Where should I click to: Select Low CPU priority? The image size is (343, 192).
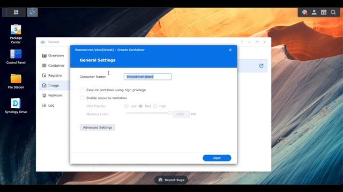click(126, 106)
